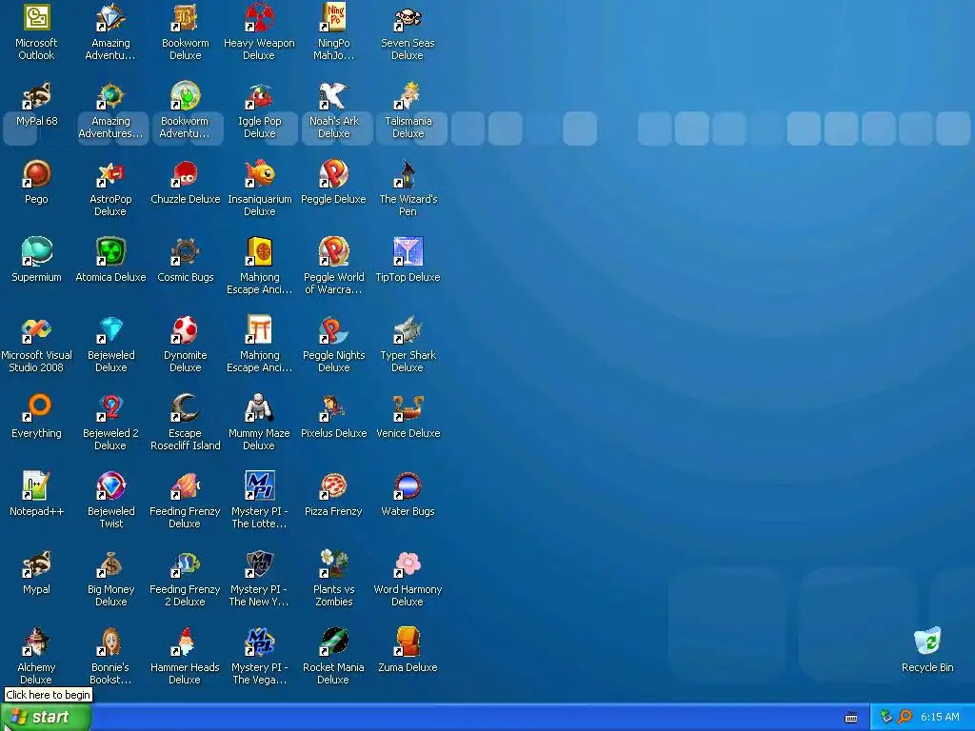The image size is (975, 731).
Task: Select the Mypal raccoon shortcut
Action: pyautogui.click(x=36, y=563)
